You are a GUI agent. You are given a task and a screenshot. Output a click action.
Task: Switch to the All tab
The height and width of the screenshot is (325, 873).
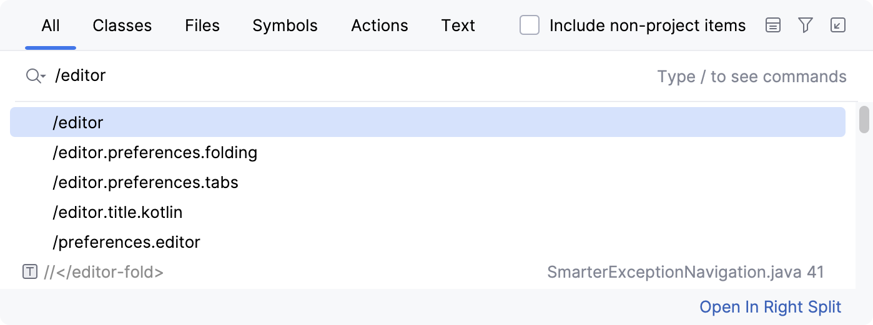(x=51, y=26)
